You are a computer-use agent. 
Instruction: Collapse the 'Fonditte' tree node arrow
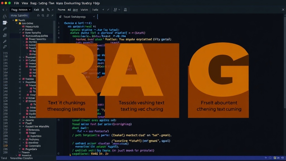coord(23,82)
